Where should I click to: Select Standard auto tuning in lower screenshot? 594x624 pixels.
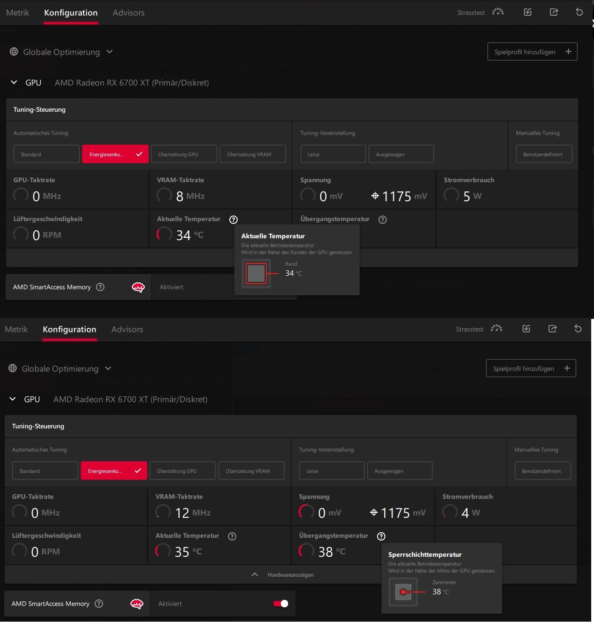[45, 471]
